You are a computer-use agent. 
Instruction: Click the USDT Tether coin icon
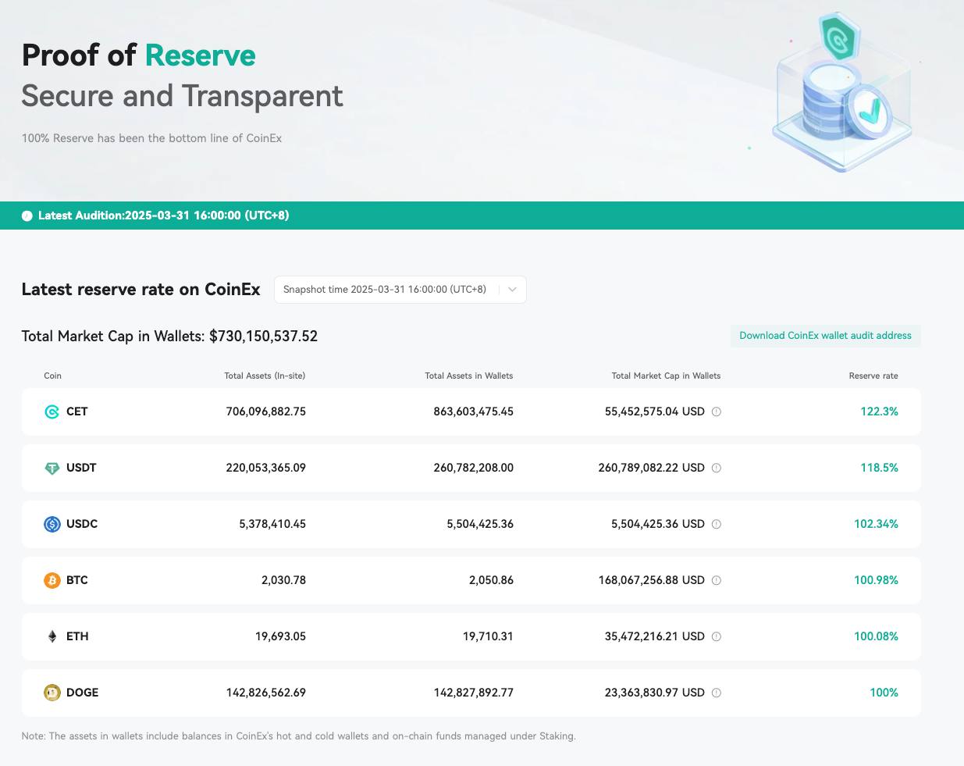52,469
